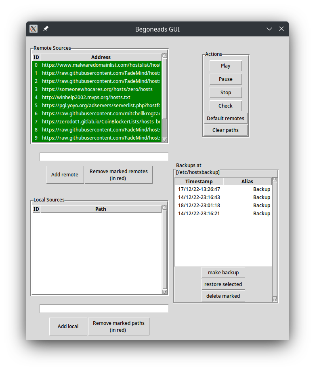Click the Pause button
Viewport: 315px width, 371px height.
click(225, 79)
